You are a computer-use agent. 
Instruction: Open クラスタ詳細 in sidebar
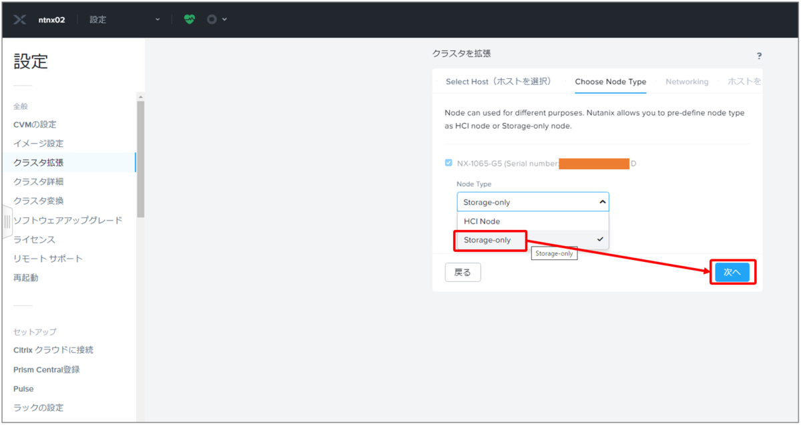(39, 182)
